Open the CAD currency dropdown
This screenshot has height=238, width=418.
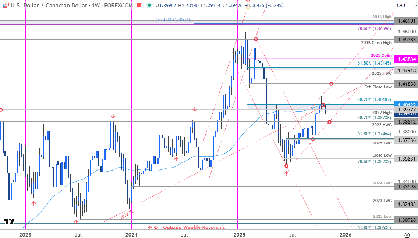coord(406,5)
